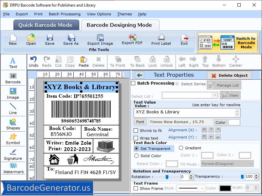Image resolution: width=262 pixels, height=196 pixels.
Task: Select the Watermark tool
Action: tap(13, 168)
